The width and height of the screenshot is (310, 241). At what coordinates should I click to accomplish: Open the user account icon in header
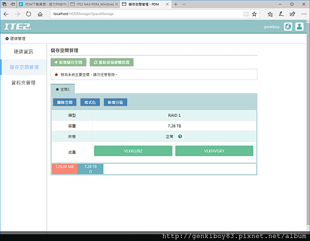click(x=299, y=26)
